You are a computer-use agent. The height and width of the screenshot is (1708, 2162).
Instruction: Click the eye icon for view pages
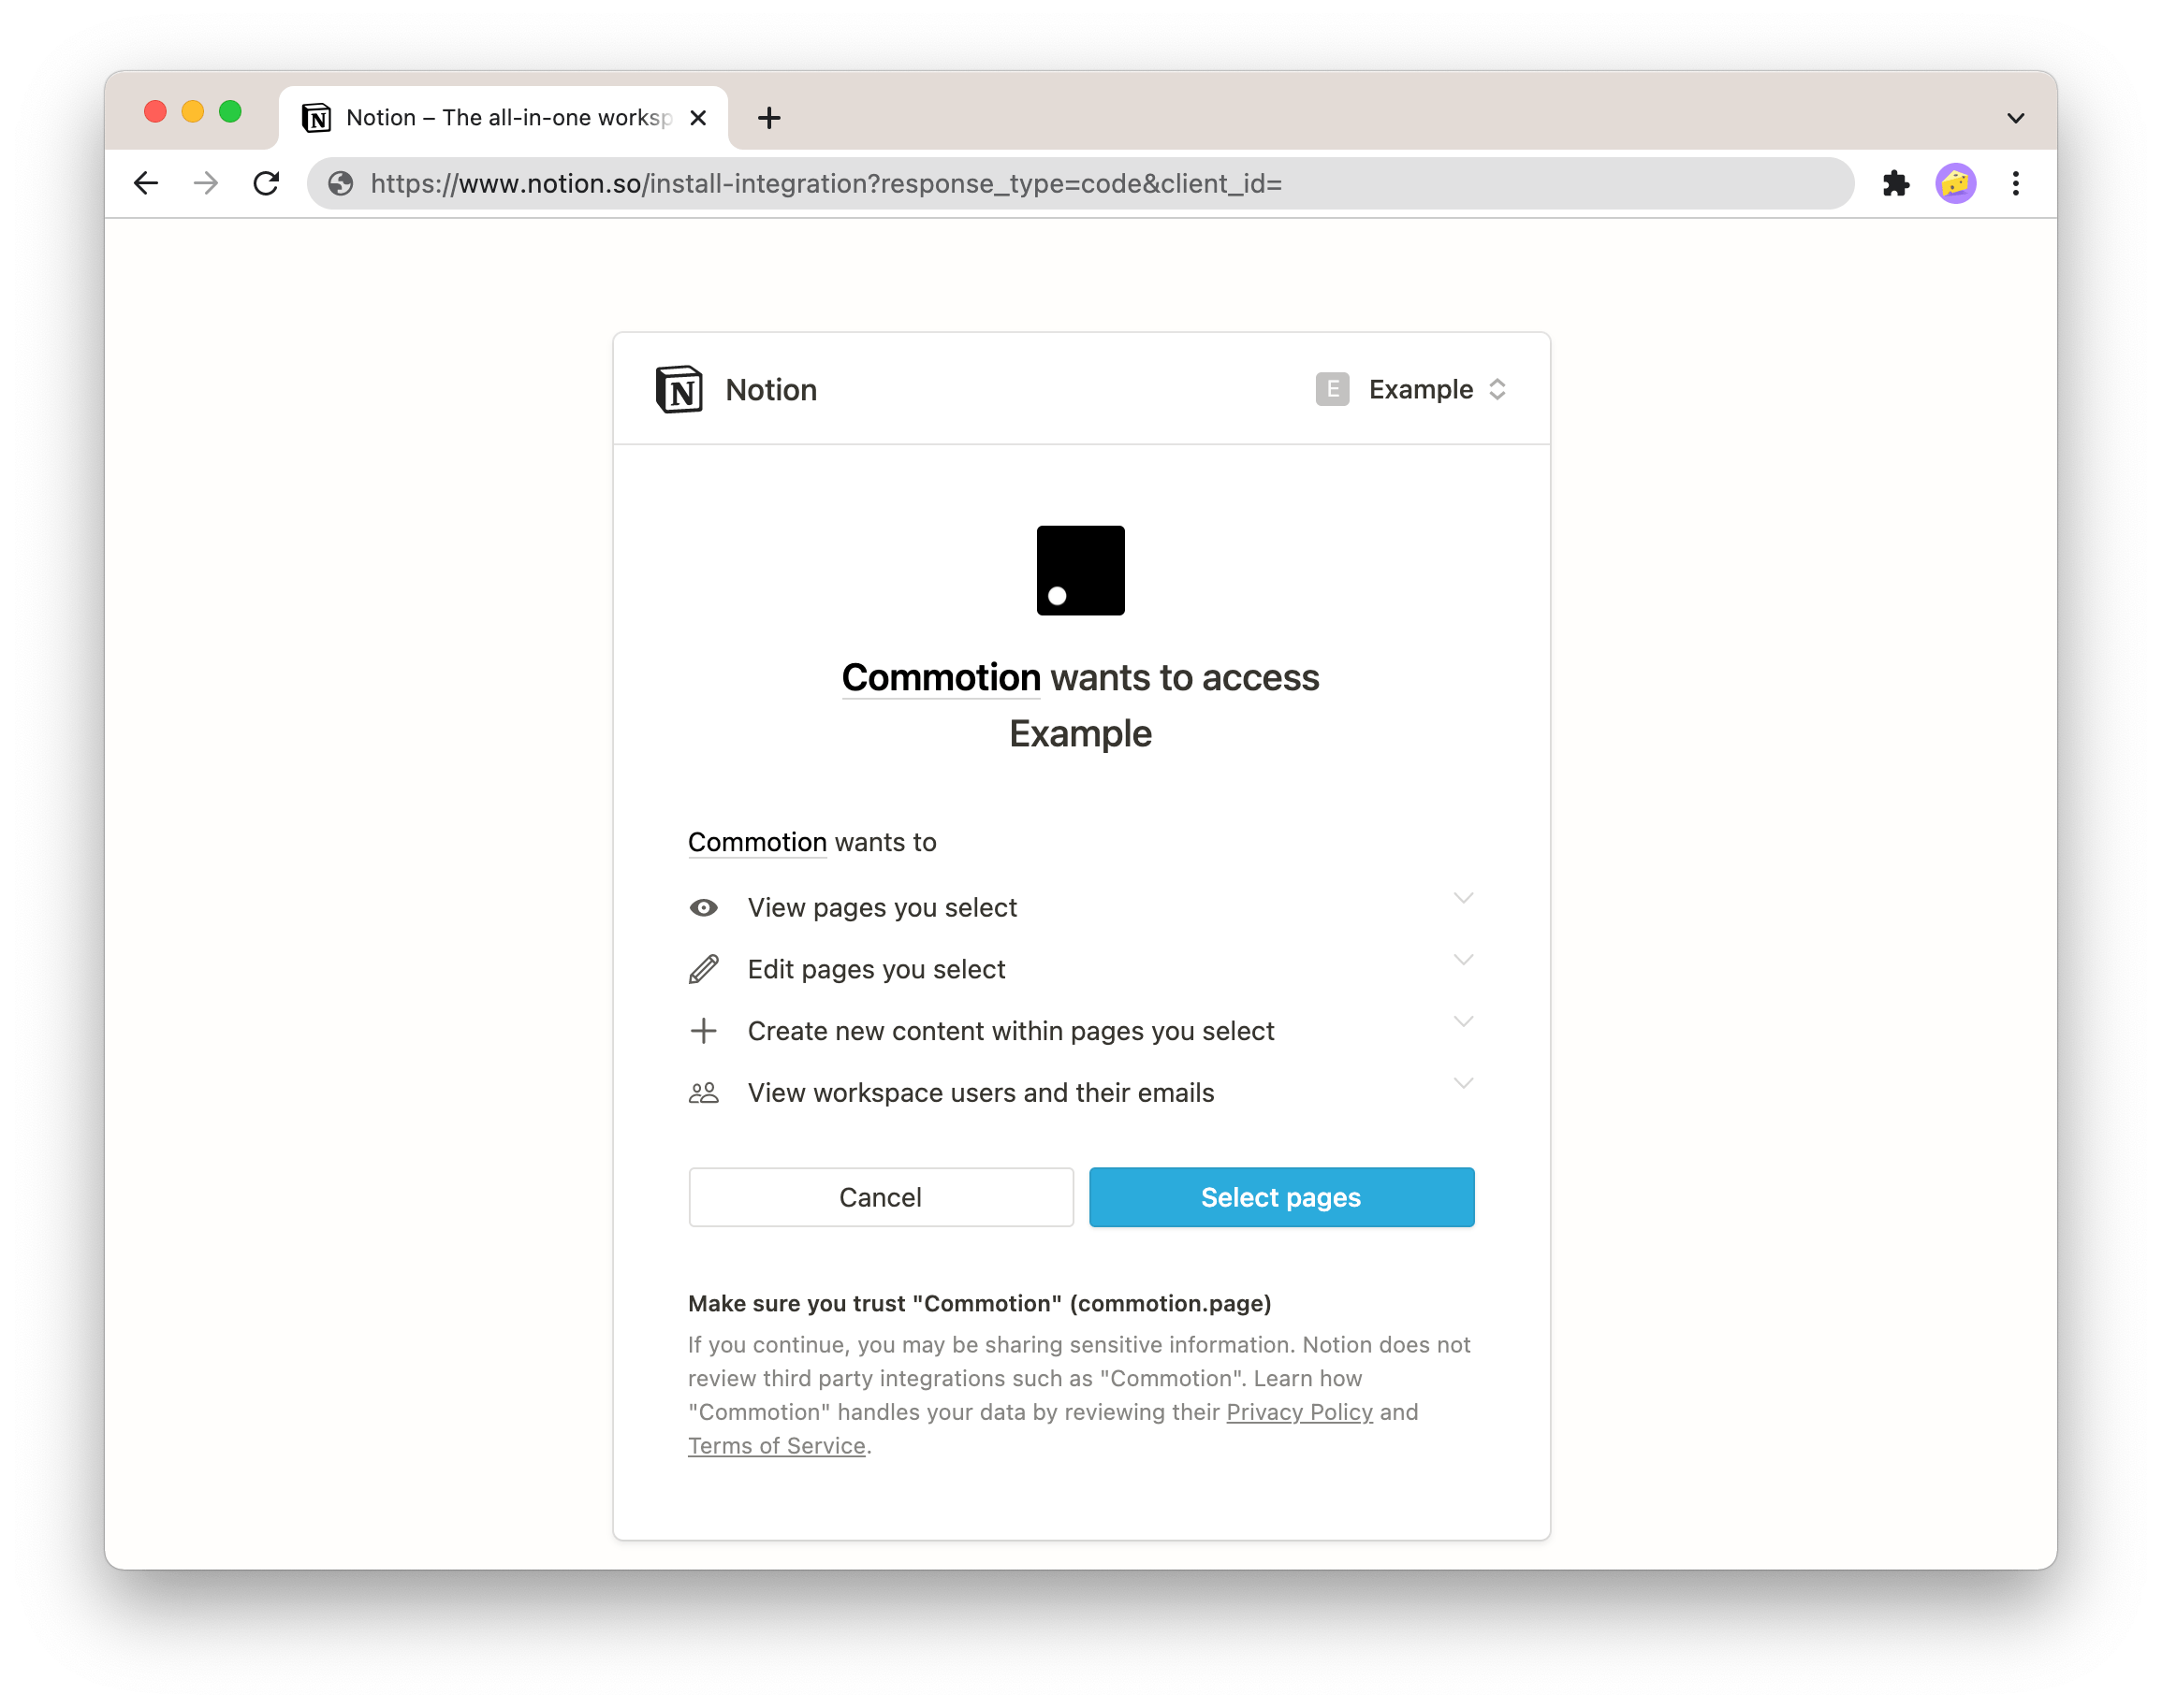702,908
